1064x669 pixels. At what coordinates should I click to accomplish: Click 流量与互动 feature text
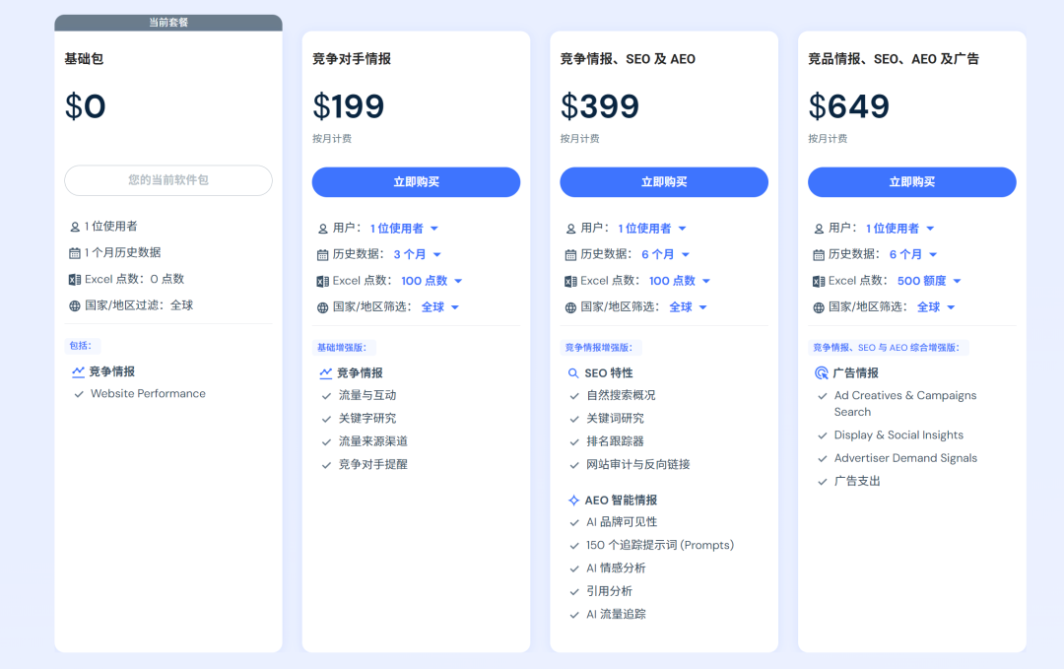[x=367, y=395]
